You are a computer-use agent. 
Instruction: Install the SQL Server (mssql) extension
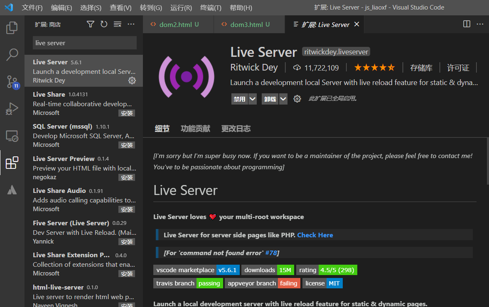(127, 145)
